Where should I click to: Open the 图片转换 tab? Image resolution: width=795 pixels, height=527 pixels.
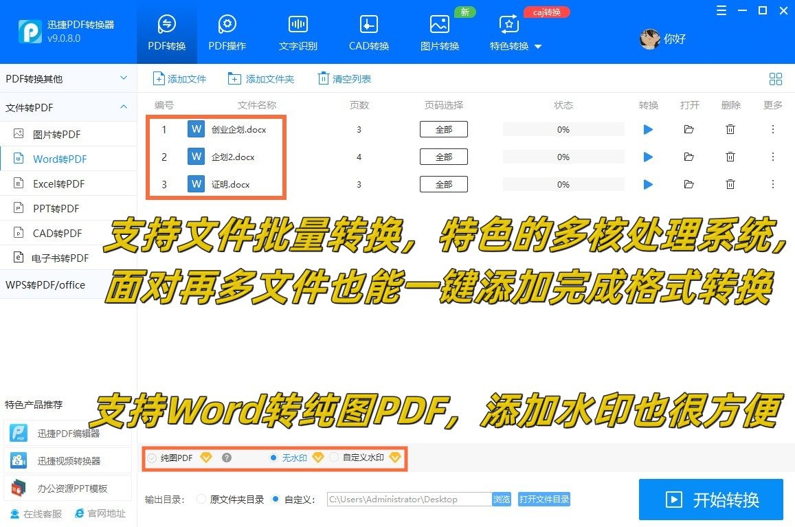coord(440,32)
